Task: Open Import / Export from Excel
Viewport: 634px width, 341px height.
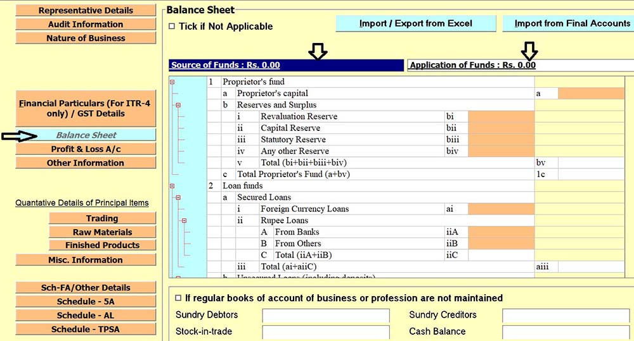Action: (415, 23)
